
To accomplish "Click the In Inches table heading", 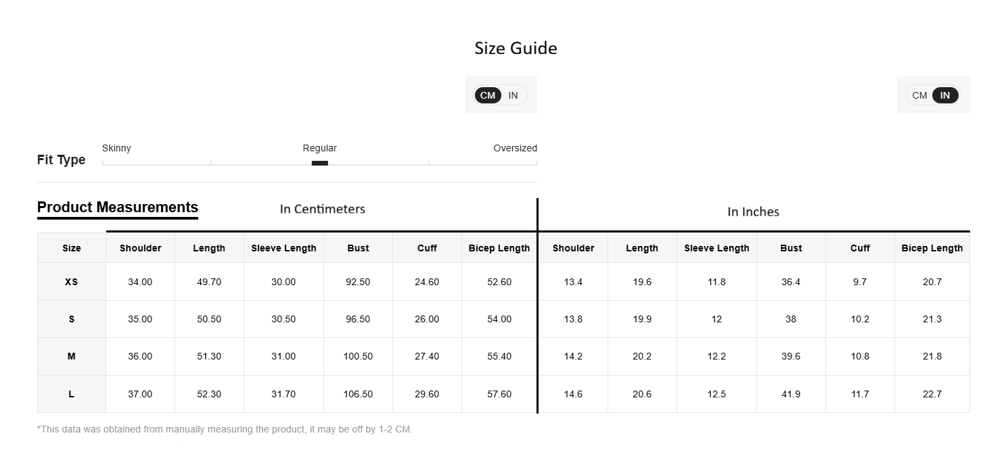I will [x=753, y=212].
